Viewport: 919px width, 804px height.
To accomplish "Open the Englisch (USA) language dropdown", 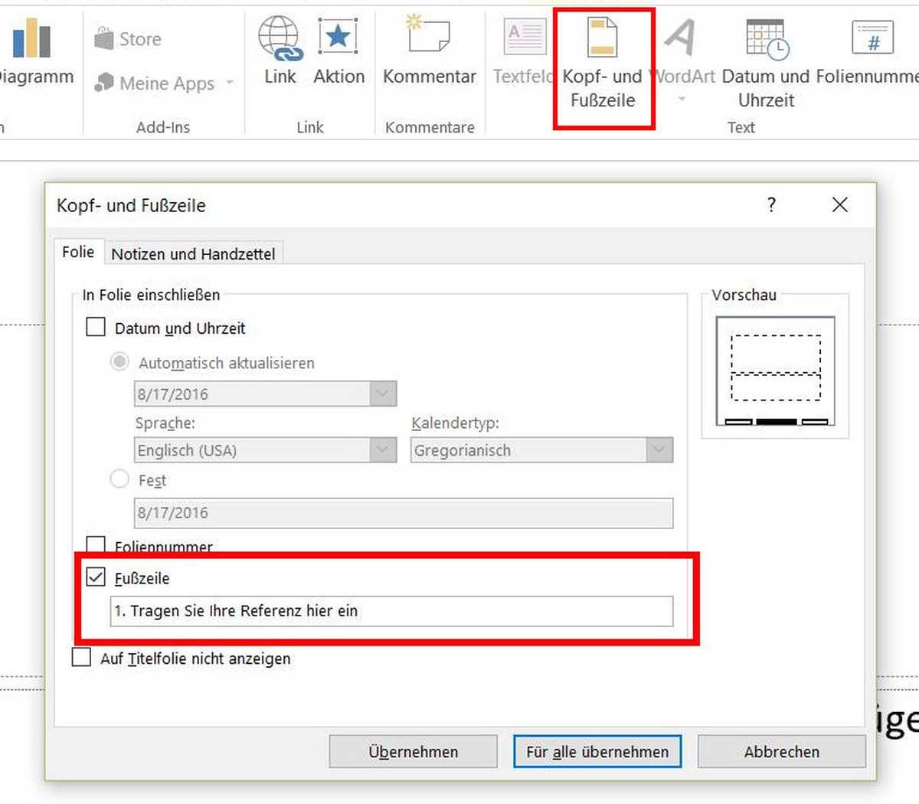I will [x=382, y=450].
